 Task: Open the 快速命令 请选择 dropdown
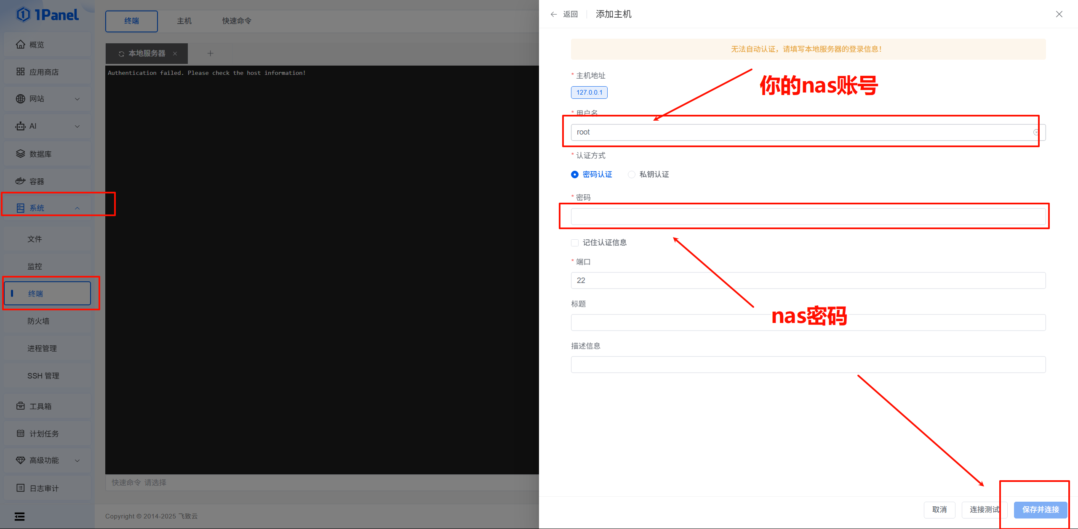click(x=322, y=482)
